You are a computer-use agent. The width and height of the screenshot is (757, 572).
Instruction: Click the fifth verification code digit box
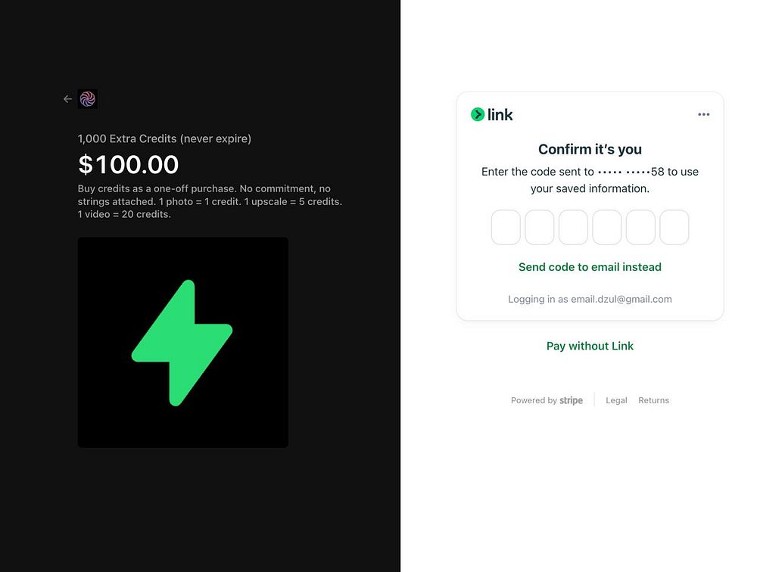tap(640, 228)
